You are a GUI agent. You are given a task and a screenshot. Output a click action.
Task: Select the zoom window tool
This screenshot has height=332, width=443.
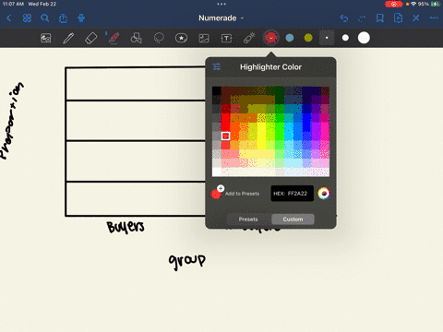click(x=46, y=38)
